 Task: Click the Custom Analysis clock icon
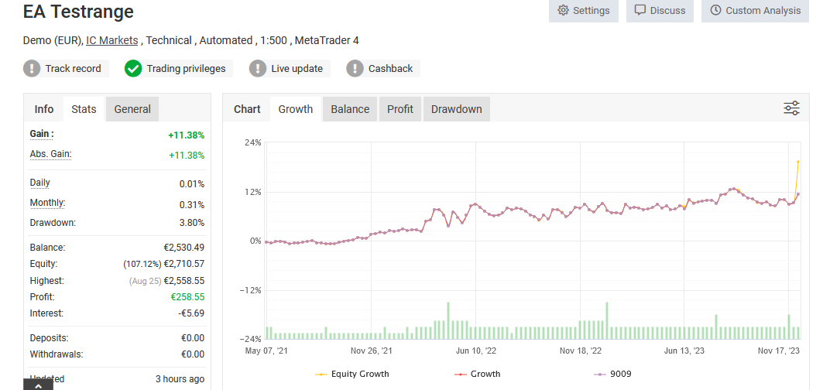tap(715, 11)
